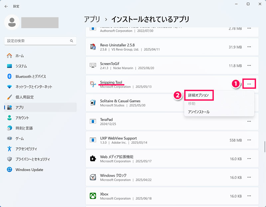Click the game controller icon
This screenshot has height=207, width=266.
coord(9,138)
